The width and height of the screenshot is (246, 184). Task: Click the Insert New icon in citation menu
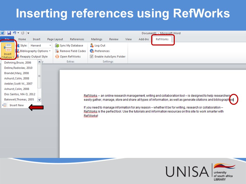[5, 105]
